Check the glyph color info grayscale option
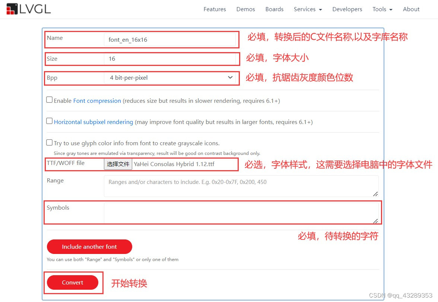Screen dimensions: 438x302 (x=50, y=143)
